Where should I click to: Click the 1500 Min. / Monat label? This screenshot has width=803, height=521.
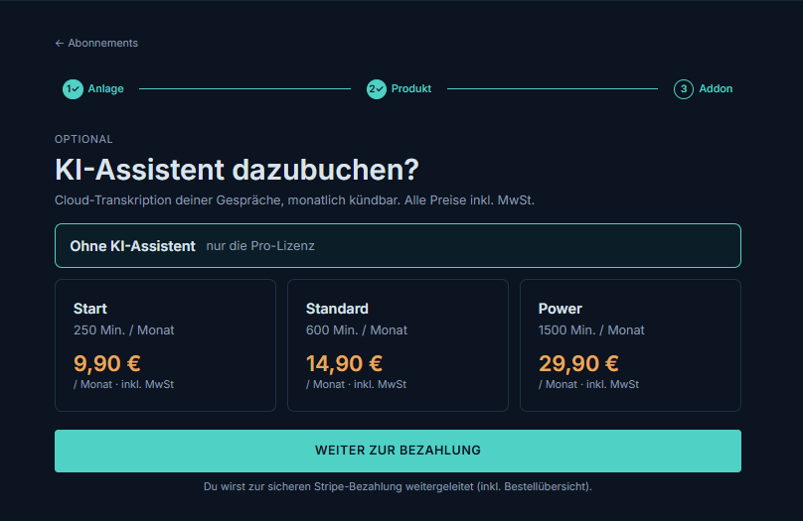pos(591,330)
